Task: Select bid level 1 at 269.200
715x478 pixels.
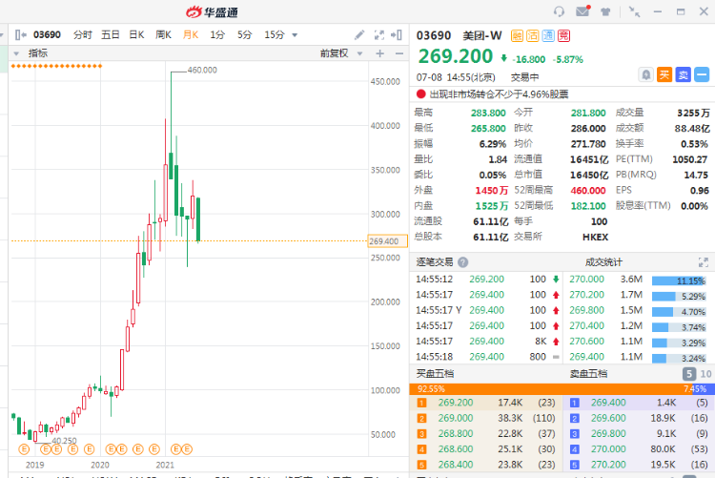Action: click(x=486, y=403)
